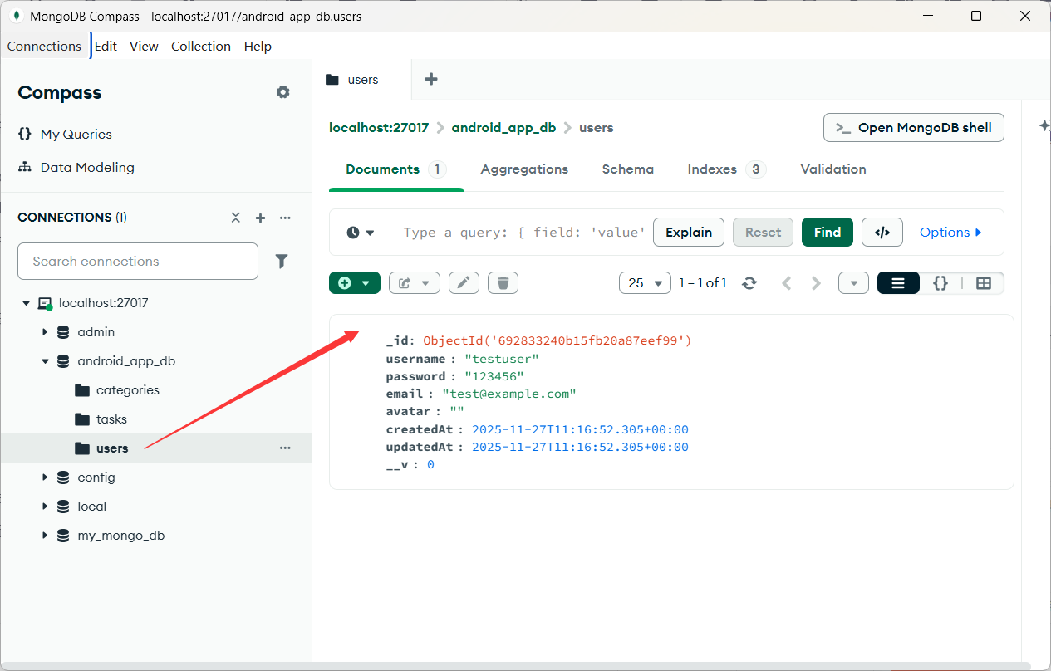Open Export Data dropdown button

[414, 283]
